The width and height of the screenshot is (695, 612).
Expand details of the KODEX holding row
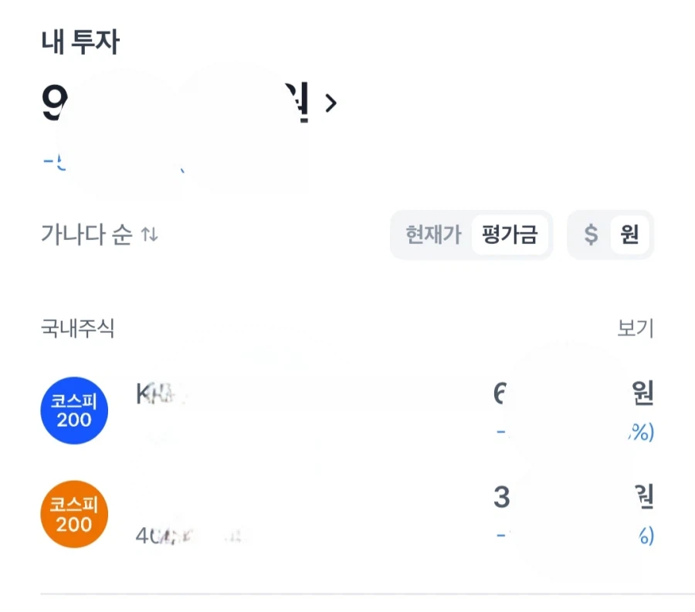click(309, 411)
